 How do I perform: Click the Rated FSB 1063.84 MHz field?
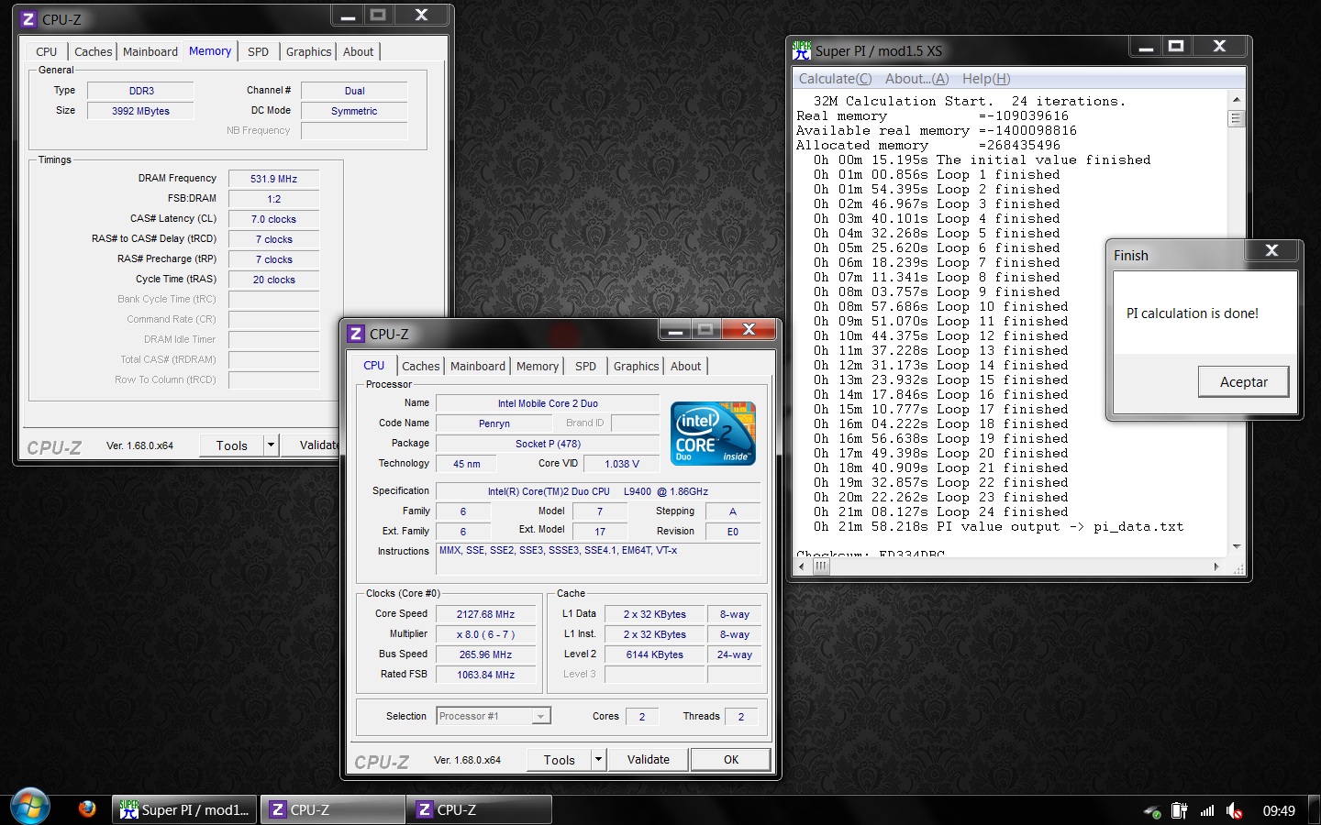[485, 675]
